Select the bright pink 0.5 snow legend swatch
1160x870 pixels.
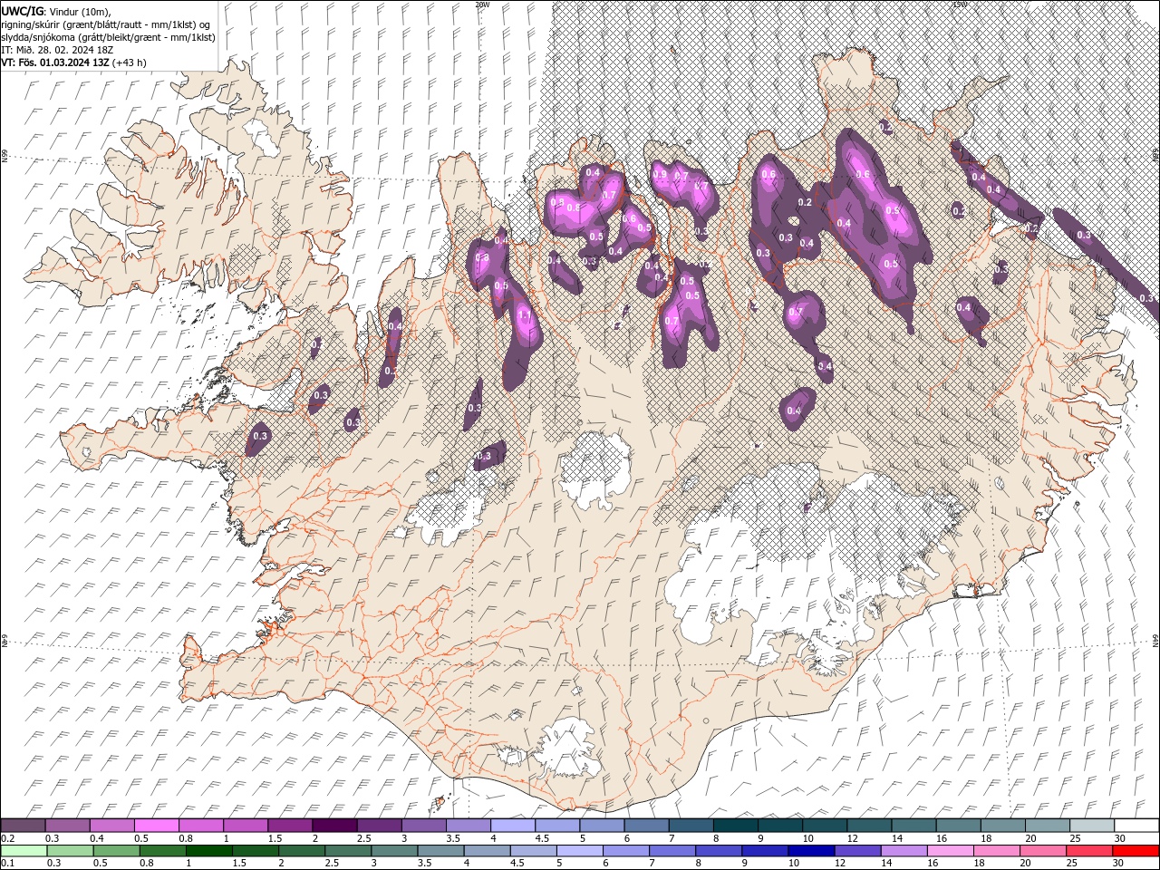tap(157, 826)
